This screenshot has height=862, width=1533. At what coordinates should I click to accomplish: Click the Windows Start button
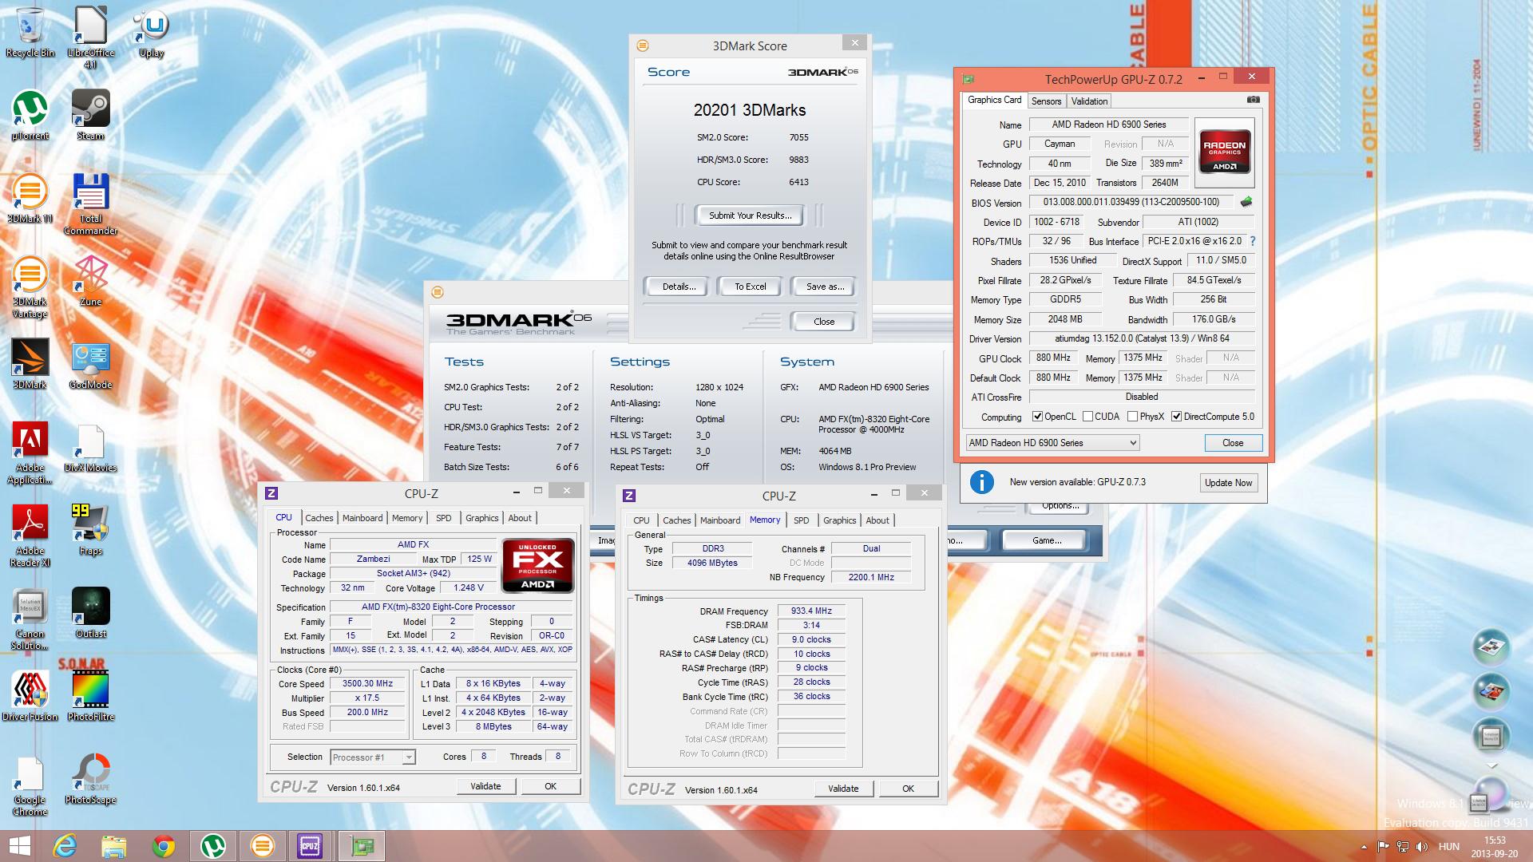[x=19, y=846]
